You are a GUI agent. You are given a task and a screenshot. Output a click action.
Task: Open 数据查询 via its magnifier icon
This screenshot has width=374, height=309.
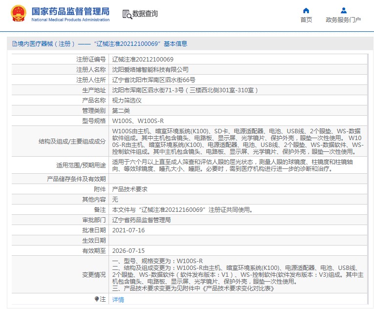(127, 14)
